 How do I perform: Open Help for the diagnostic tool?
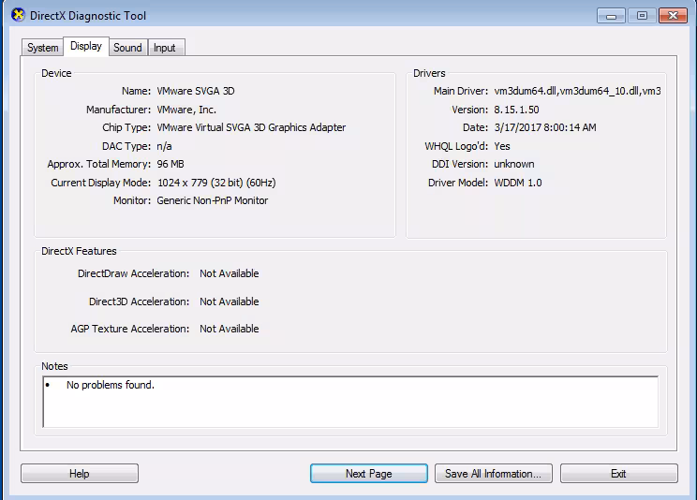click(80, 474)
